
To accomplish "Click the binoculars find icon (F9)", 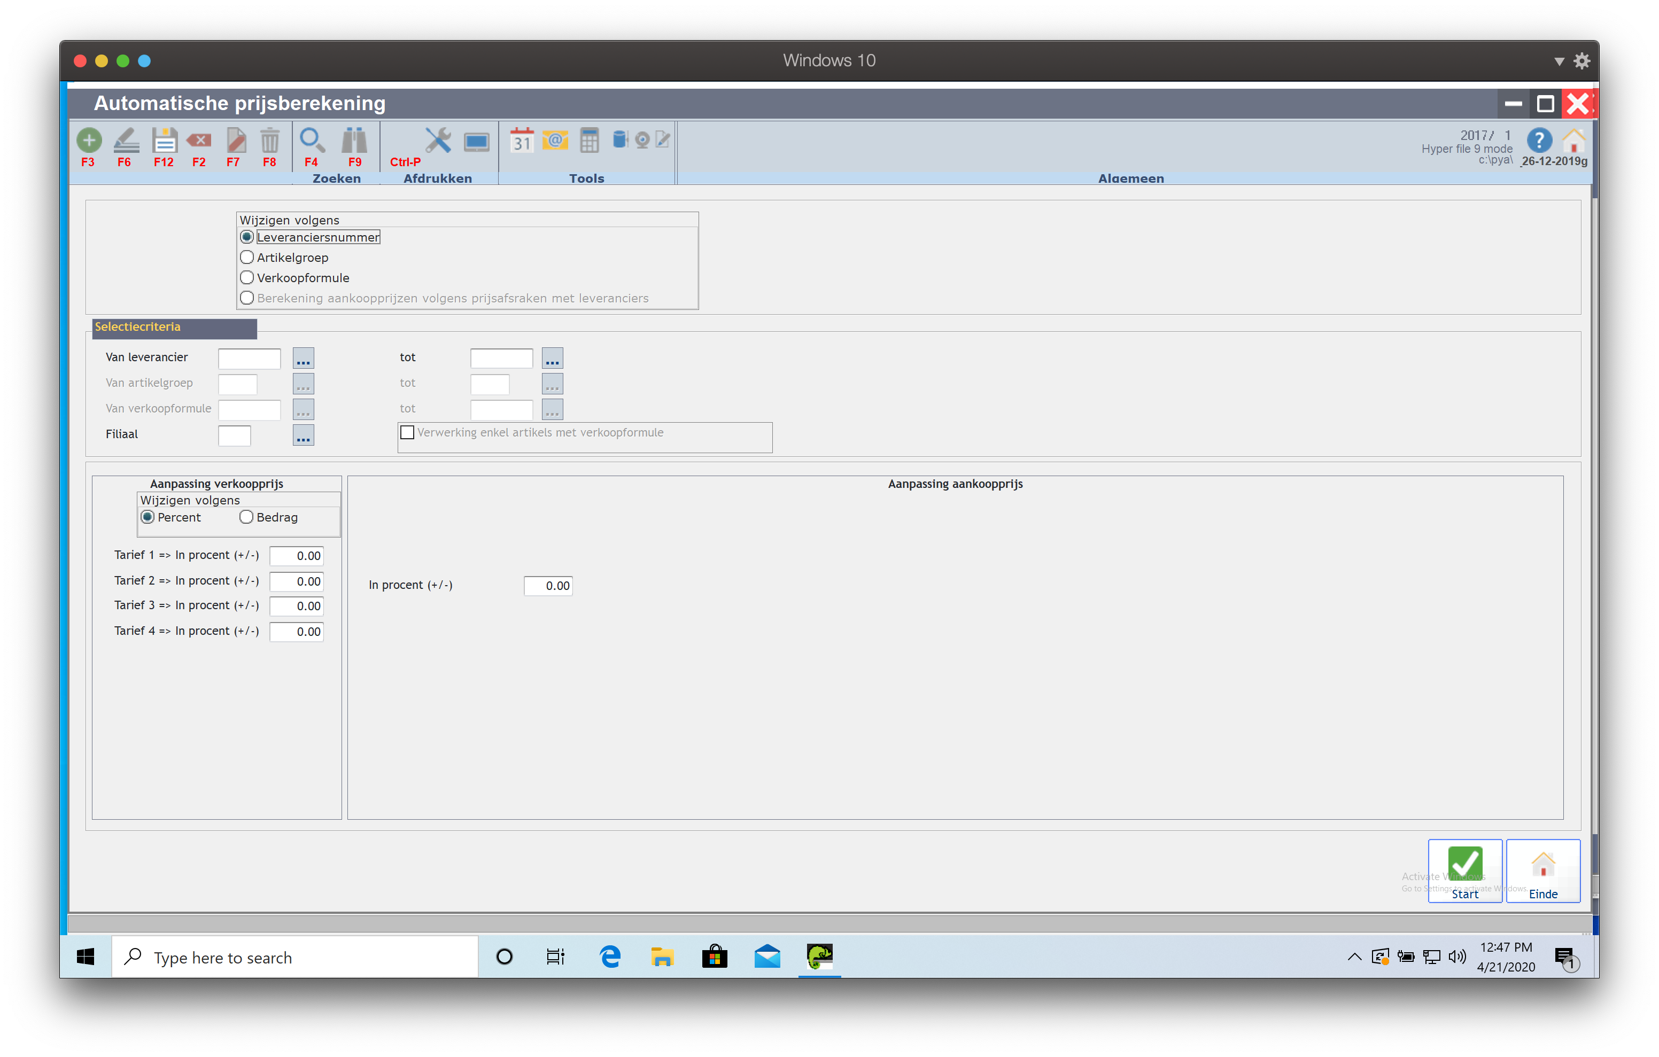I will coord(354,141).
